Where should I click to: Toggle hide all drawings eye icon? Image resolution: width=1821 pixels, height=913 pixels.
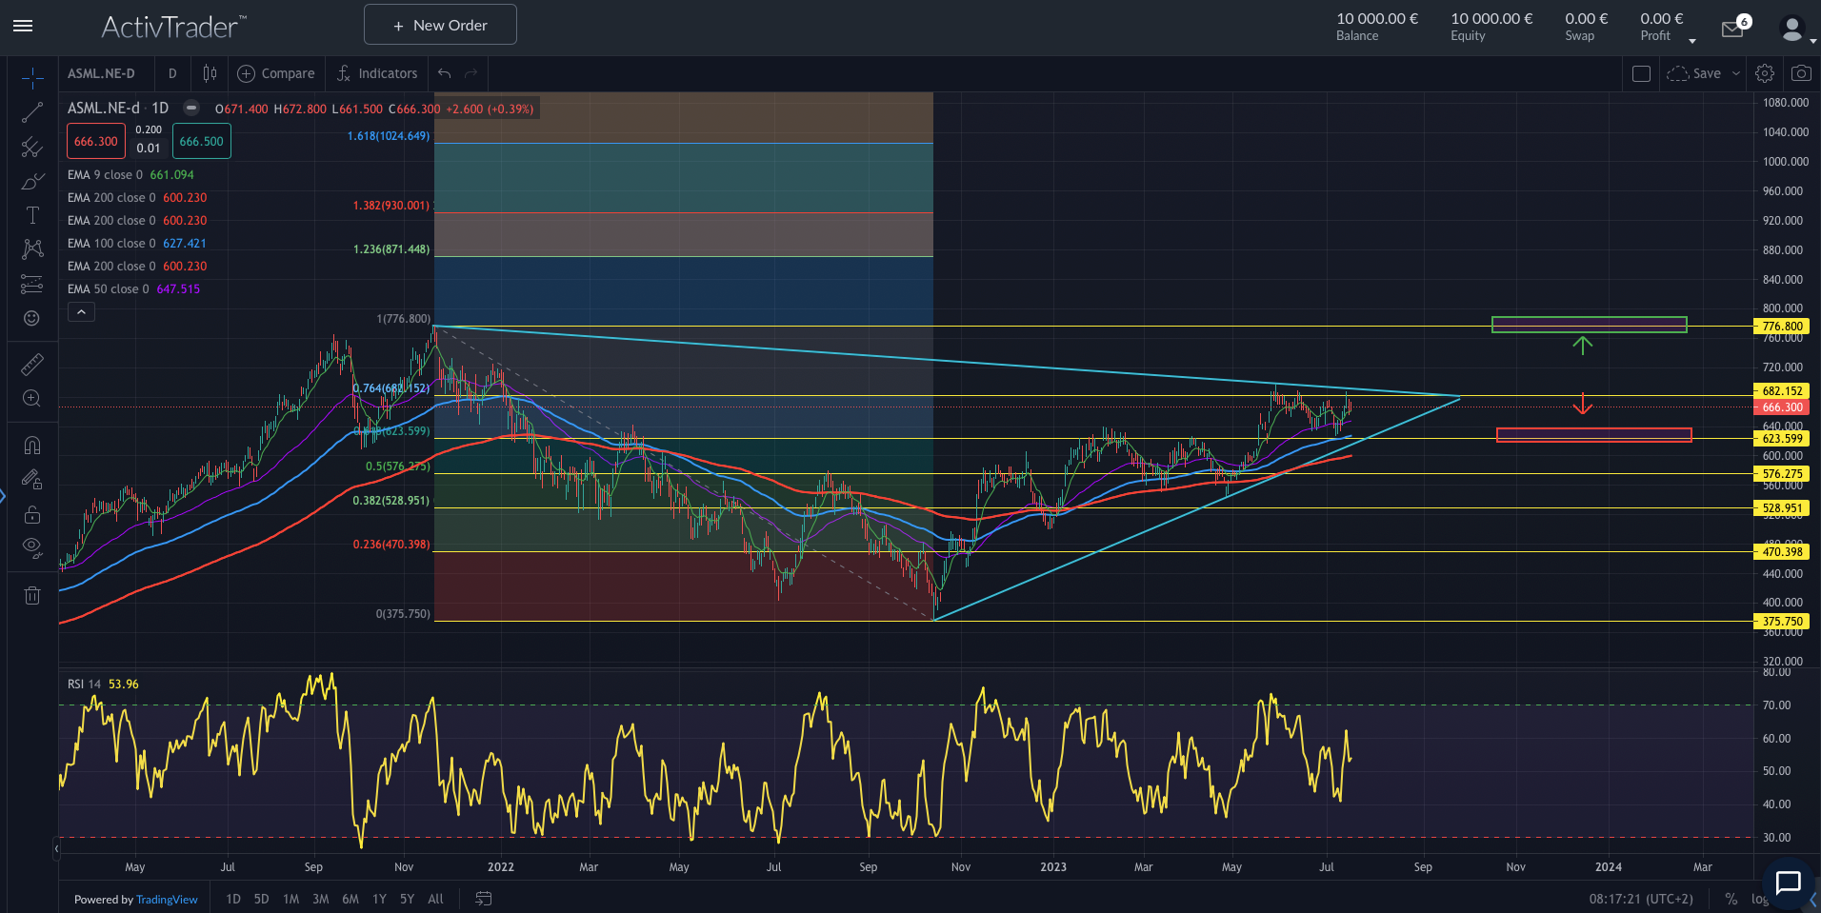[31, 547]
